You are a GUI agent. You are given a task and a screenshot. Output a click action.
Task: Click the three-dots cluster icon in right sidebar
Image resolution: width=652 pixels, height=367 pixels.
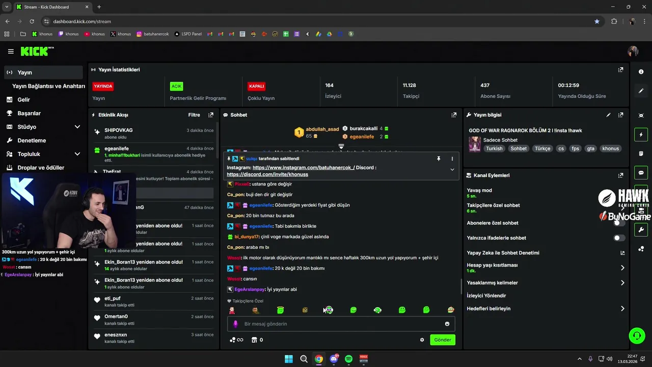641,249
